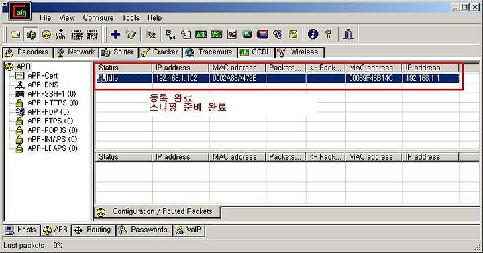Click the yellow key toolbar icon
The height and width of the screenshot is (253, 483).
[x=293, y=34]
